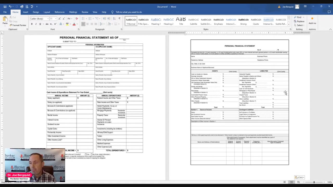Viewport: 333px width, 187px height.
Task: Open the Select dropdown in Editing
Action: coord(299,25)
